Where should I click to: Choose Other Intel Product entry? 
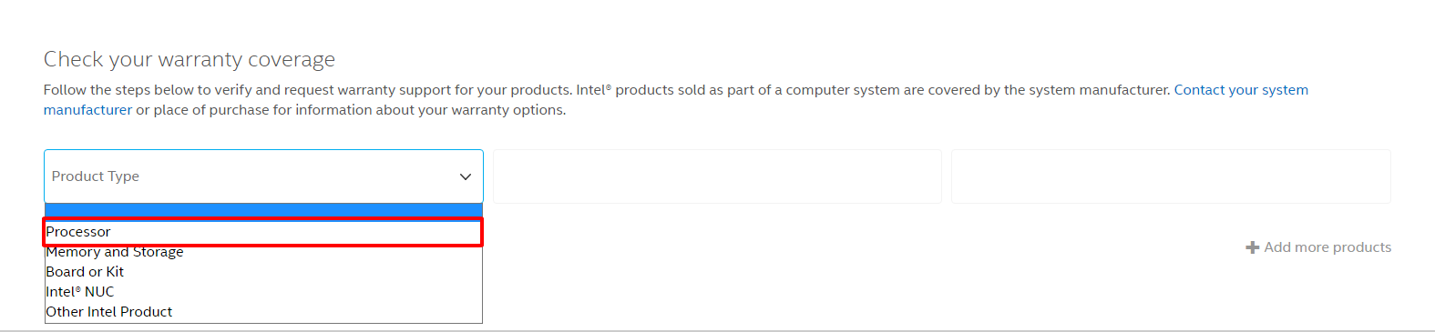pyautogui.click(x=263, y=312)
